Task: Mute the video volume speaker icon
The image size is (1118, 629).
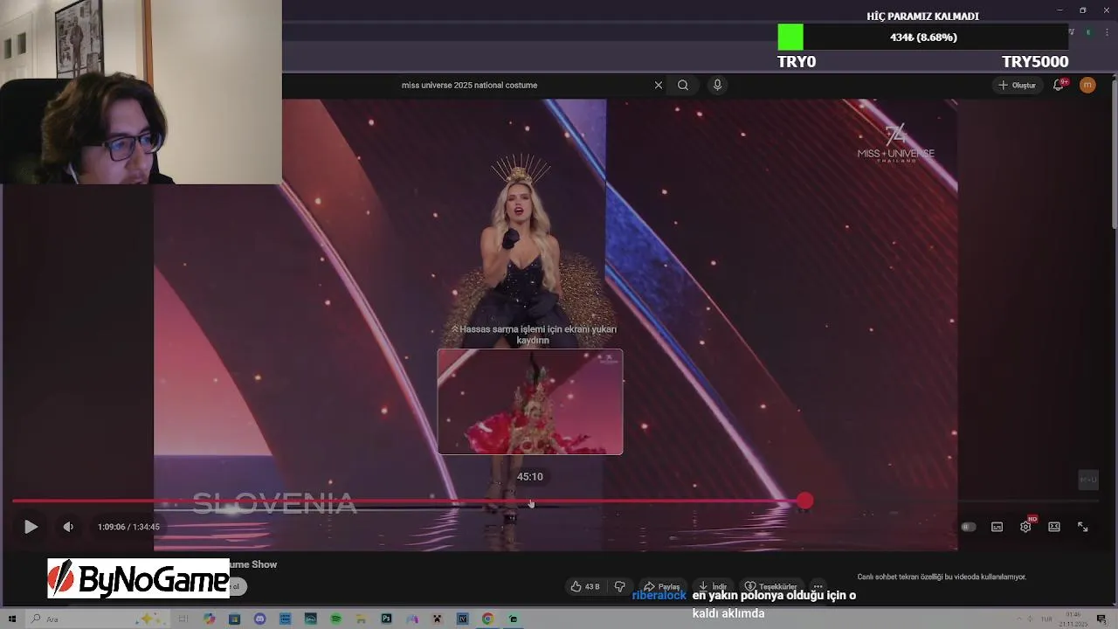Action: click(68, 527)
